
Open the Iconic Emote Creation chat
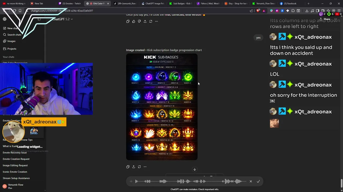pos(15,172)
